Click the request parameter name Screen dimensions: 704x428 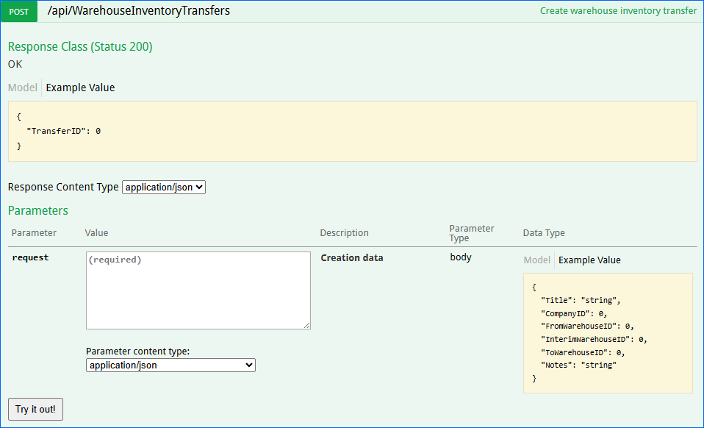[x=30, y=257]
